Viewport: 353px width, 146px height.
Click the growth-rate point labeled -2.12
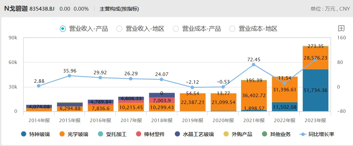(x=192, y=88)
